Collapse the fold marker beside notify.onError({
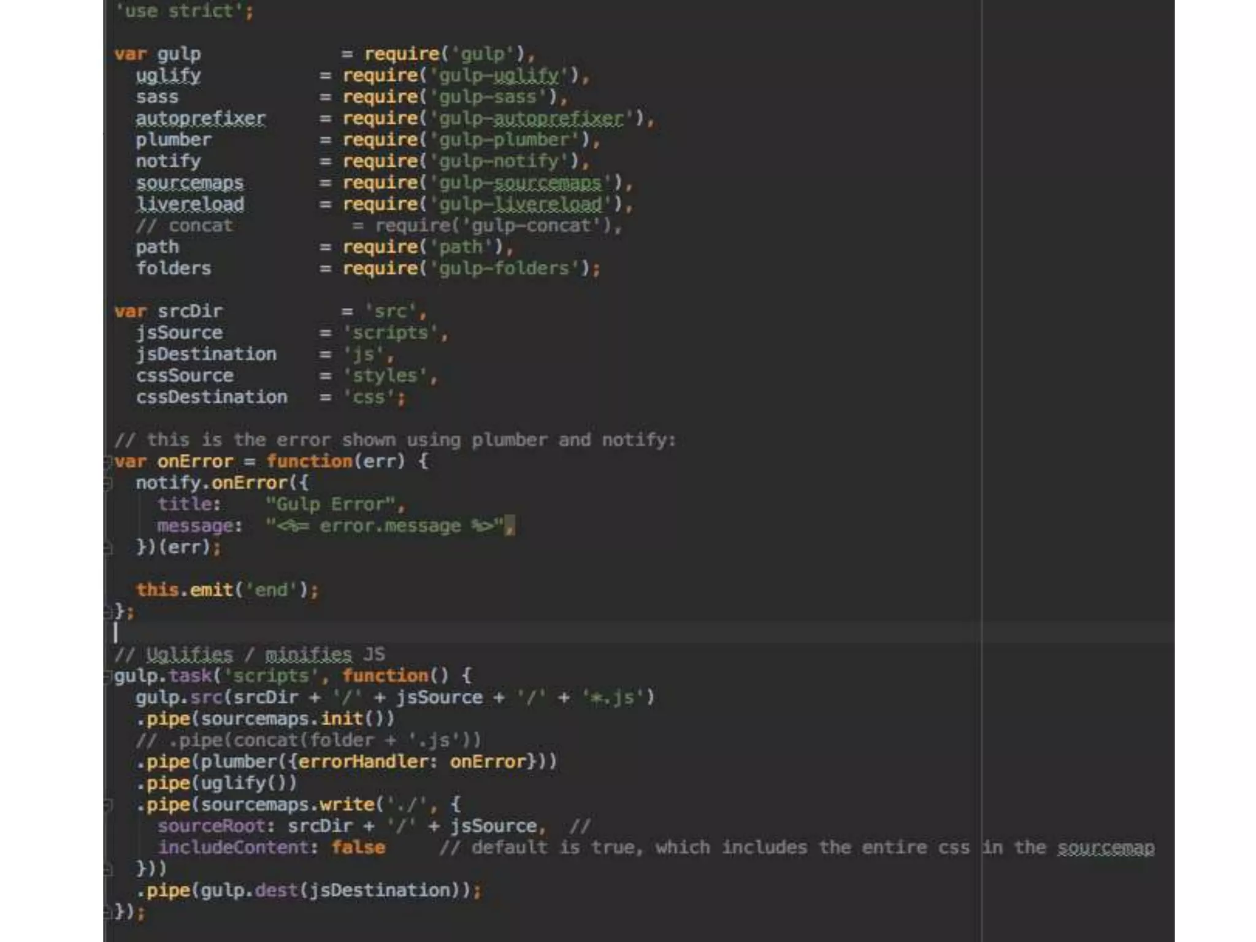Screen dimensions: 1256x942 (108, 483)
